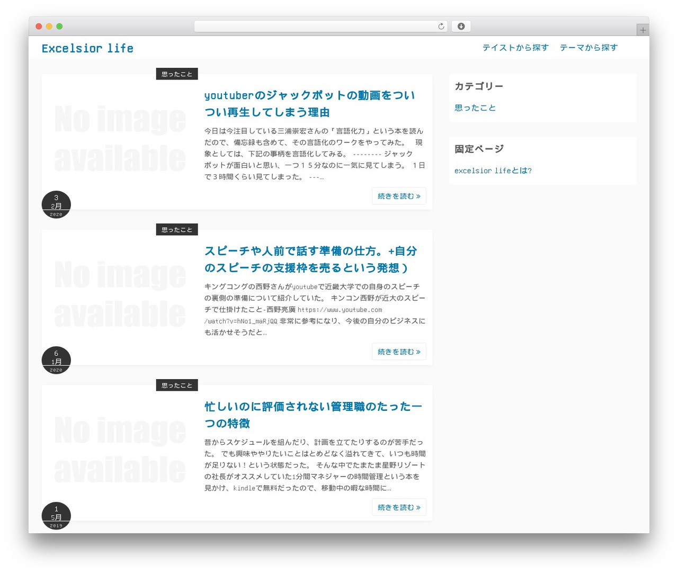Click the excerpt starting 今日は今注目している三浦崇宏

click(x=314, y=154)
